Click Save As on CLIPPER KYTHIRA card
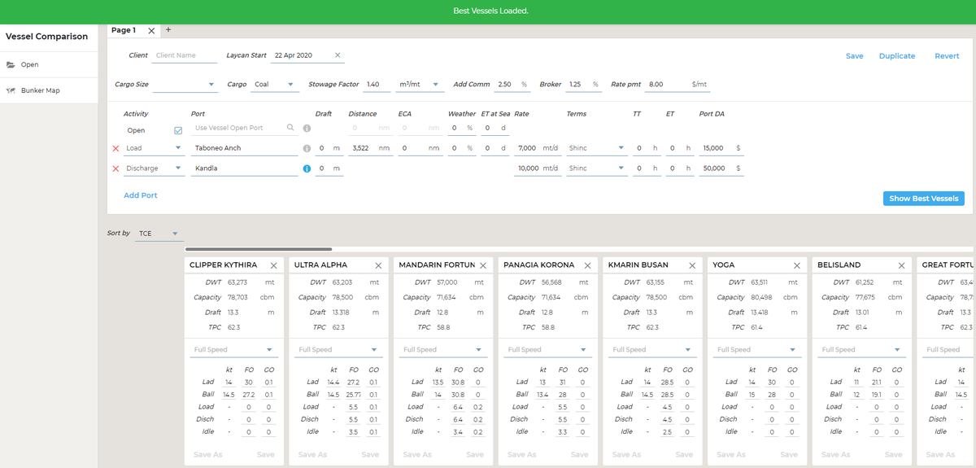Screen dimensions: 976x468 pos(208,455)
